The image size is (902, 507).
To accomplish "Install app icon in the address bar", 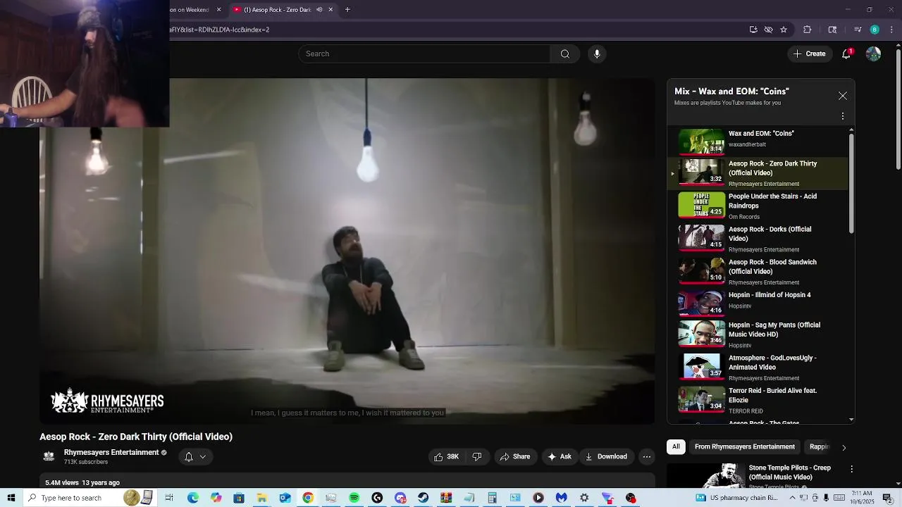I will (x=753, y=30).
